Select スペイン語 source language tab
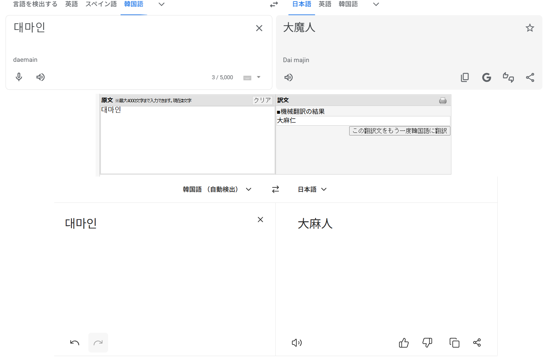The width and height of the screenshot is (545, 360). pos(101,4)
